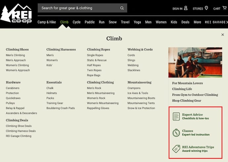228x162 pixels.
Task: Select the Paddle navigation item
Action: coord(90,22)
